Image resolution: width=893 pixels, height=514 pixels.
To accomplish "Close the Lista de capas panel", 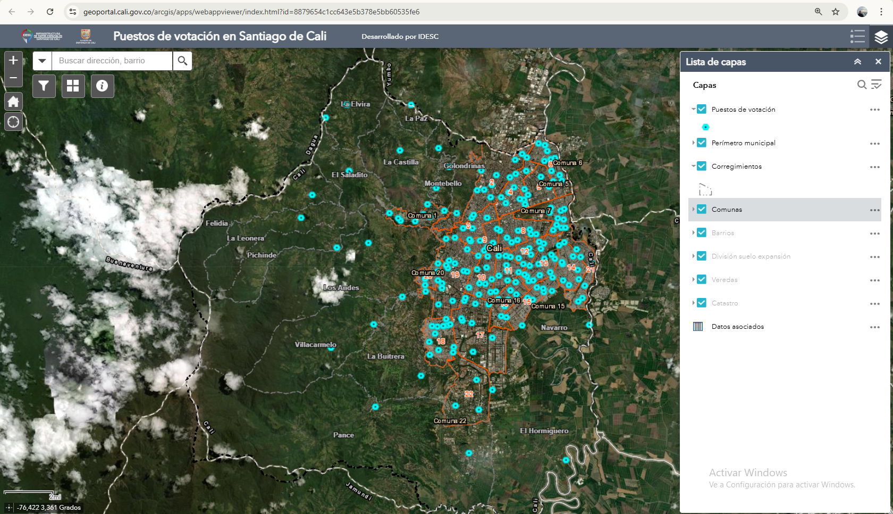I will pos(878,62).
